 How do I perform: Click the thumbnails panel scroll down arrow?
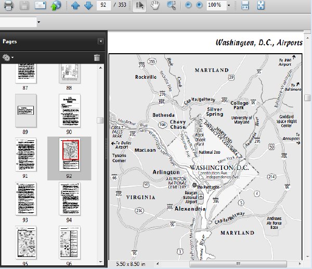101,262
